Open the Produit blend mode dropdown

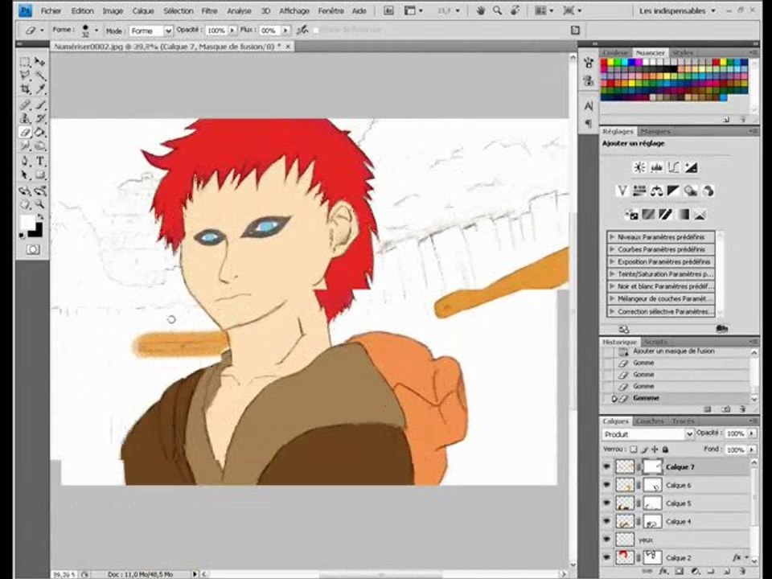(x=648, y=434)
